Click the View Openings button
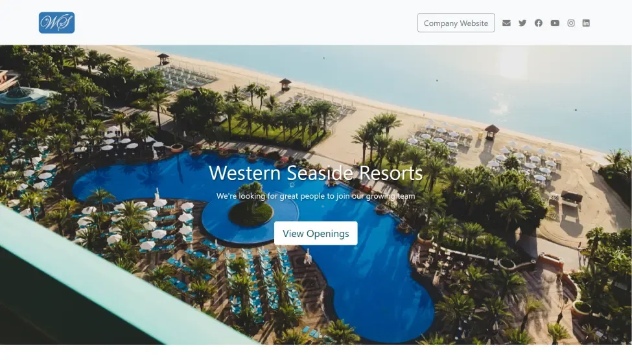This screenshot has height=360, width=632. pyautogui.click(x=316, y=233)
